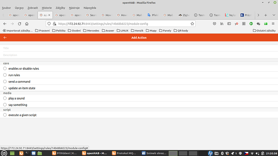Launch the terminal from the taskbar
This screenshot has width=278, height=156.
[x=27, y=153]
